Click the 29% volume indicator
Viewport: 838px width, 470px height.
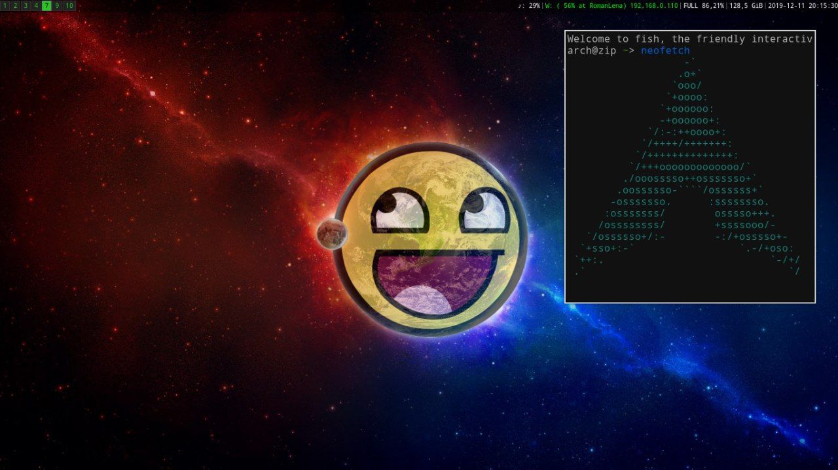(534, 5)
